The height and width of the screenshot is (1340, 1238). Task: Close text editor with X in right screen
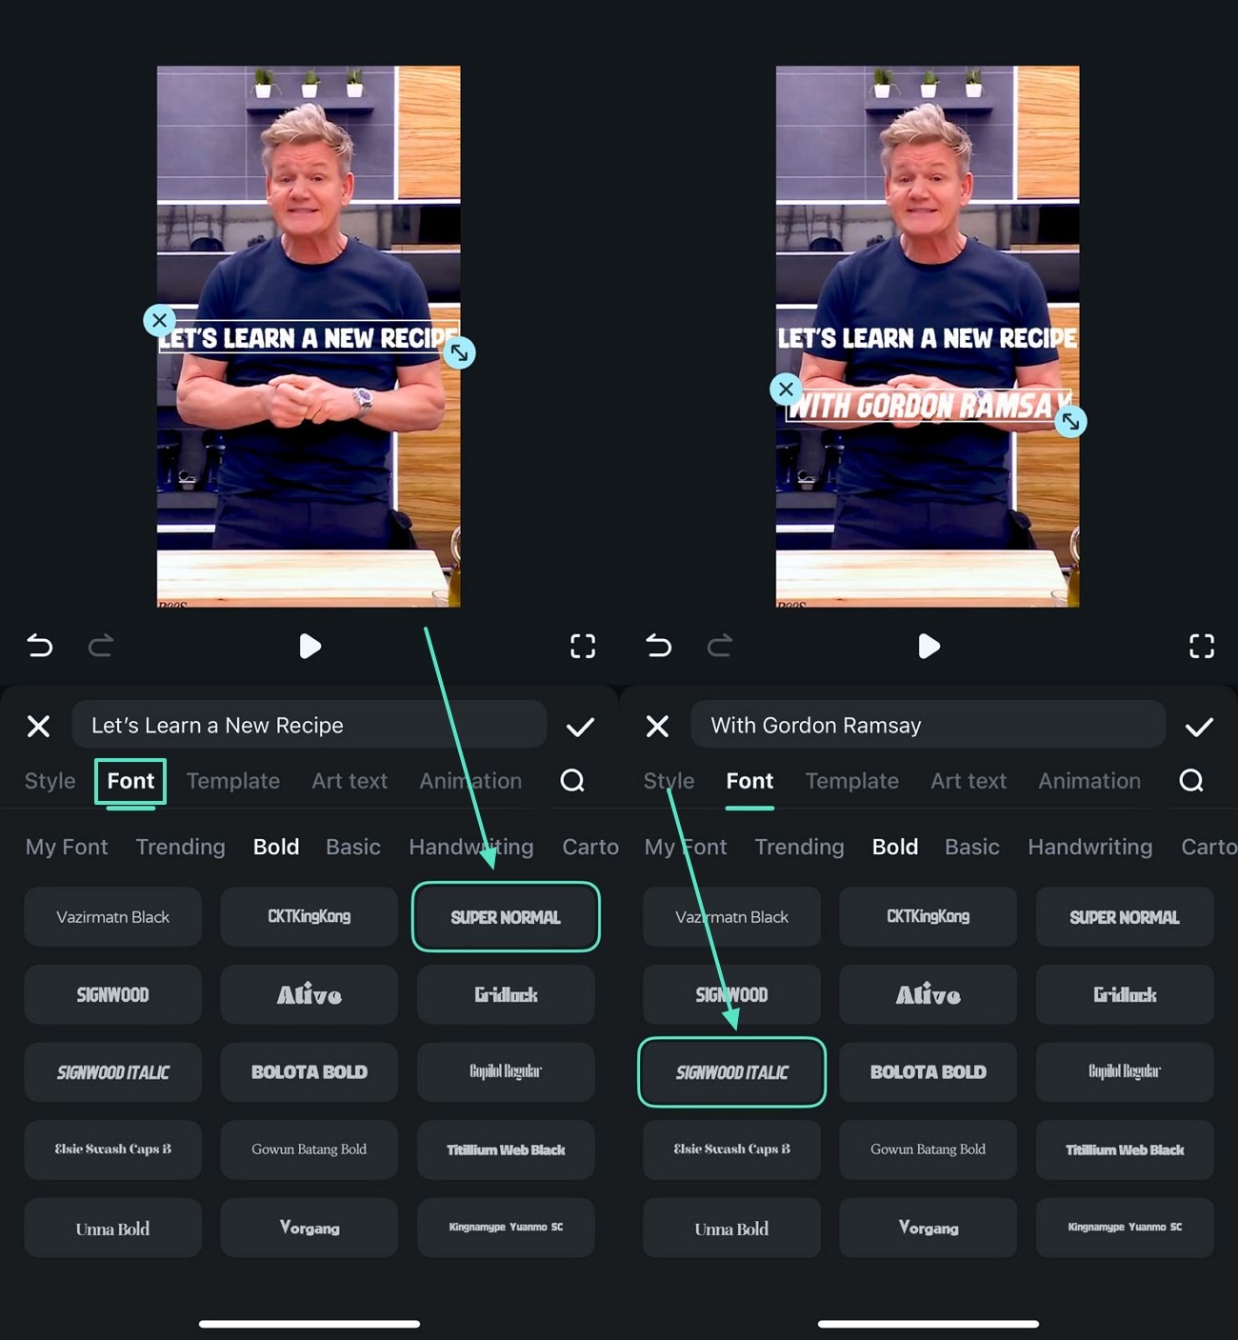click(x=658, y=727)
